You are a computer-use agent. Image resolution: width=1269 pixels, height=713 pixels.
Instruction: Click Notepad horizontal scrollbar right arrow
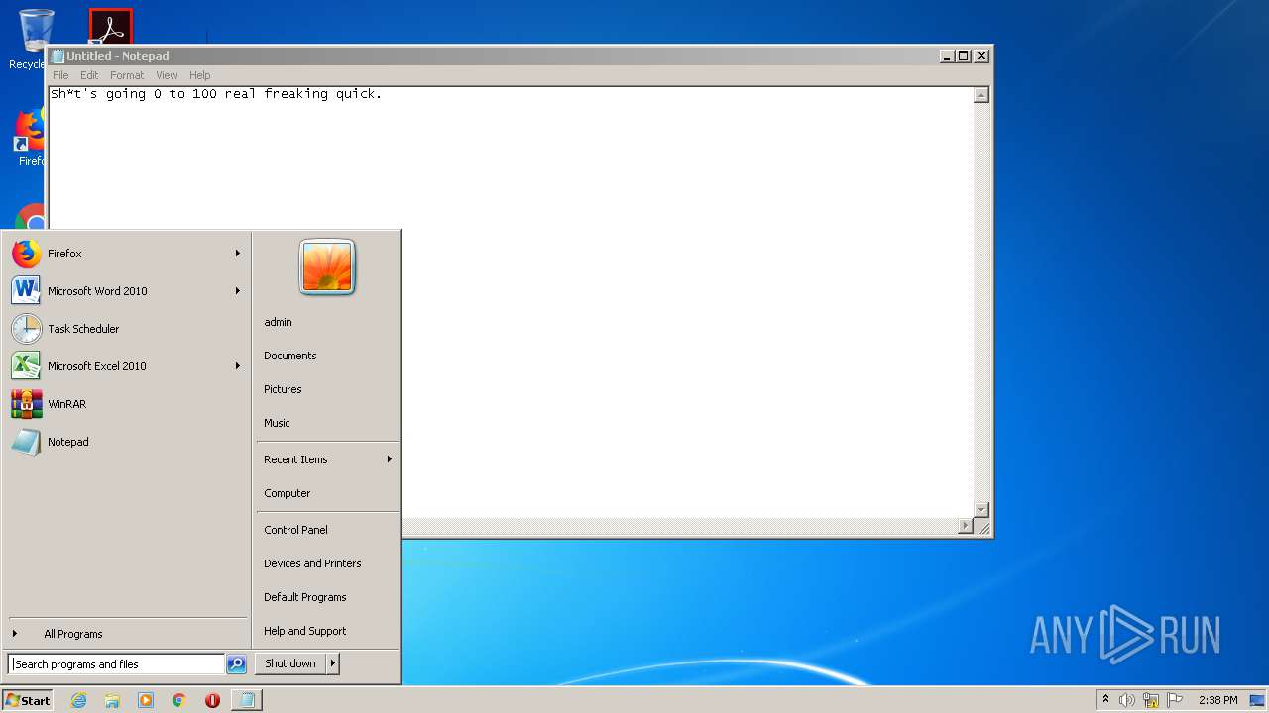pos(966,527)
